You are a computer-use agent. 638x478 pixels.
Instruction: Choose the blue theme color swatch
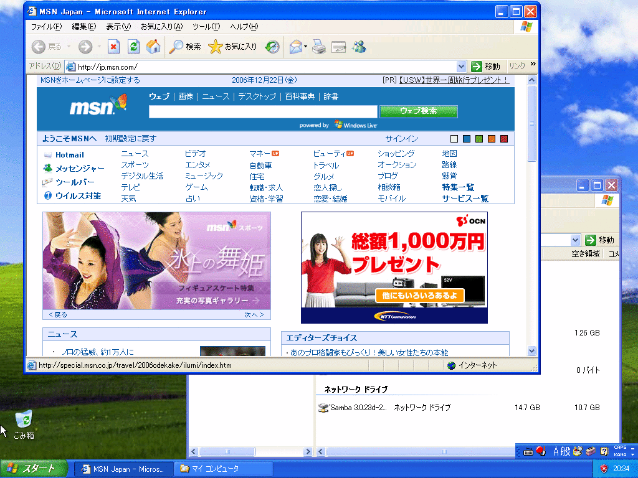pyautogui.click(x=467, y=139)
